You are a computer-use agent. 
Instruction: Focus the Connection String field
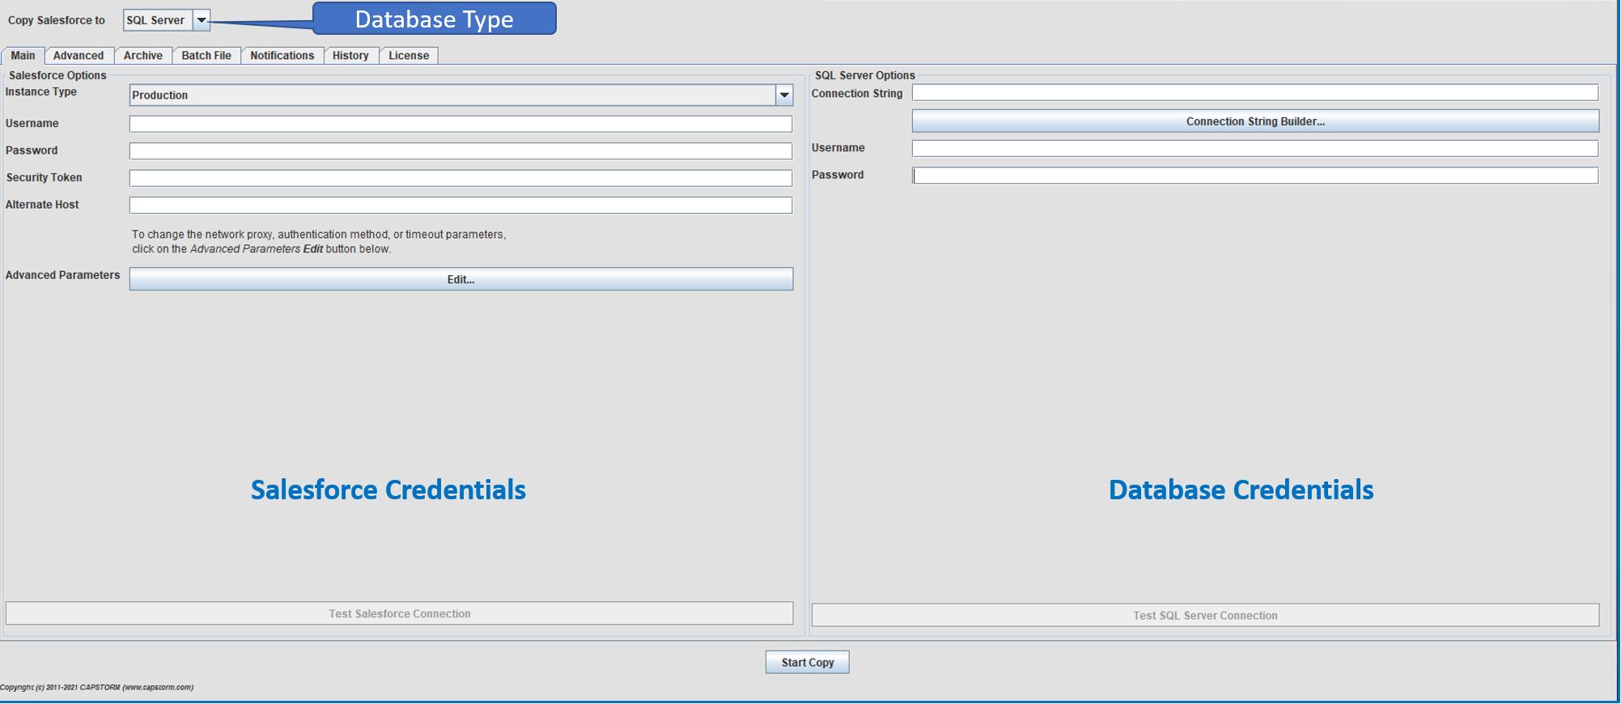point(1255,93)
